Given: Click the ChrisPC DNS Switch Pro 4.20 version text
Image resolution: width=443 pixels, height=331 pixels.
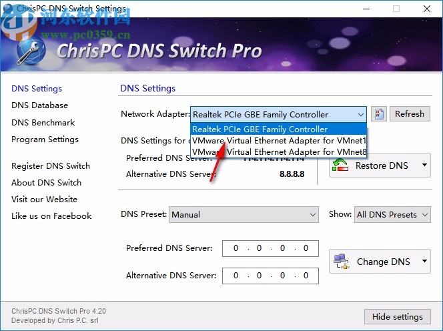Looking at the screenshot, I should pos(59,311).
